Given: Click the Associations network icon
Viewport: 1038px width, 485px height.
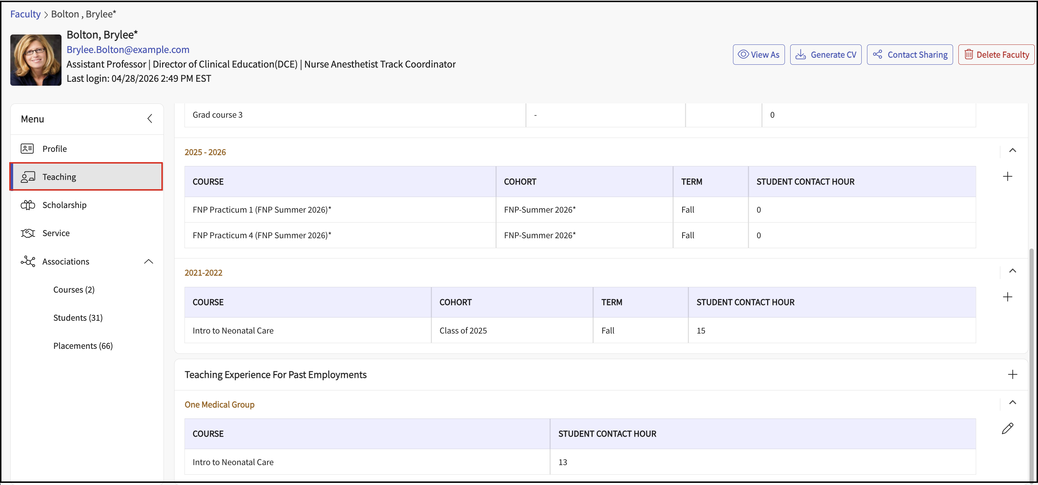Looking at the screenshot, I should click(27, 261).
